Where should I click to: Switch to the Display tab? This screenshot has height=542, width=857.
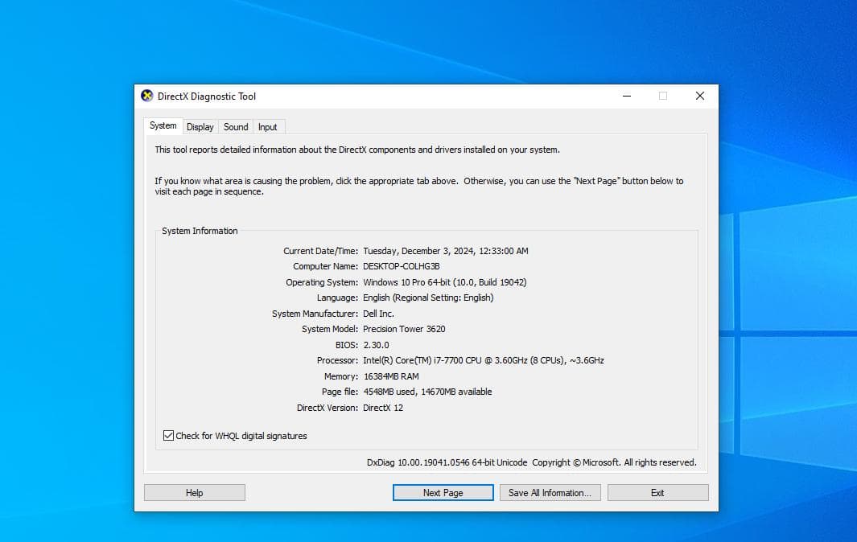pos(200,126)
